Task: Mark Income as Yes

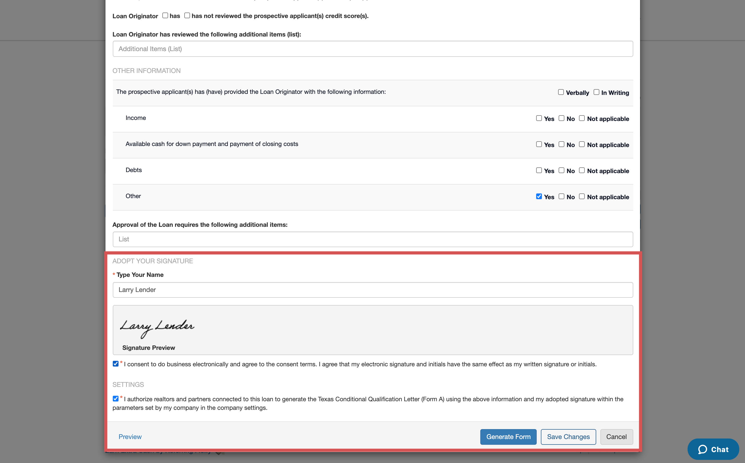Action: coord(539,118)
